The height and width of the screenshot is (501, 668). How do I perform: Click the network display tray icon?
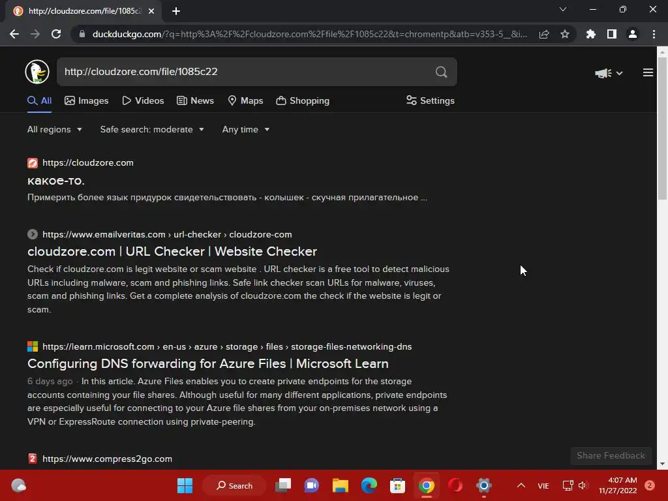568,485
